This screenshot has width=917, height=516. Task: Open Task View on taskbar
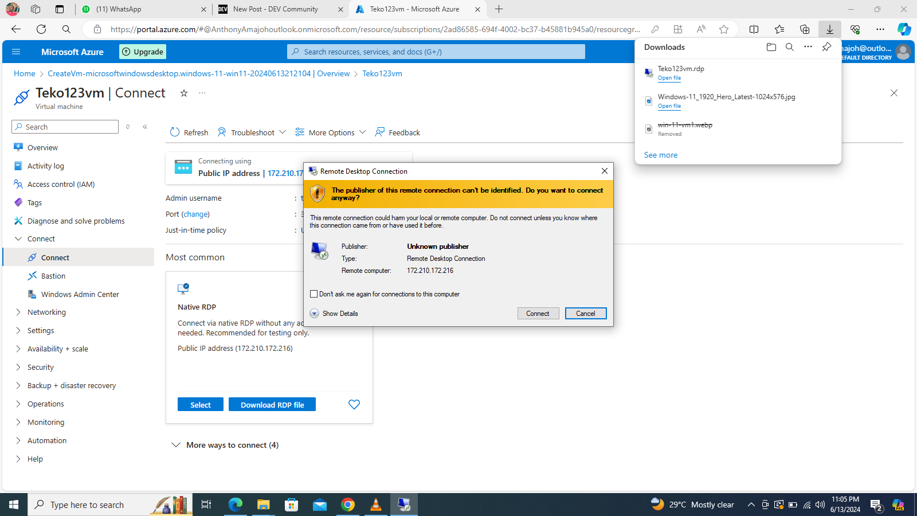point(206,505)
